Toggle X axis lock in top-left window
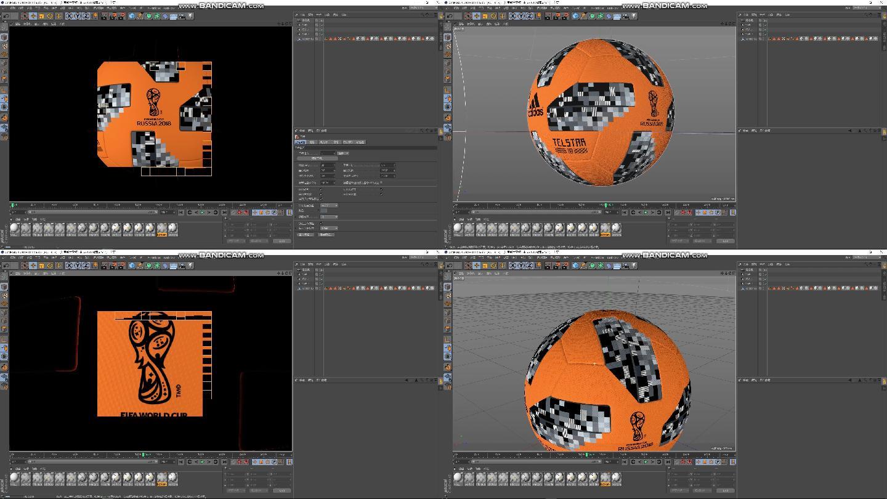This screenshot has height=499, width=887. pos(70,16)
